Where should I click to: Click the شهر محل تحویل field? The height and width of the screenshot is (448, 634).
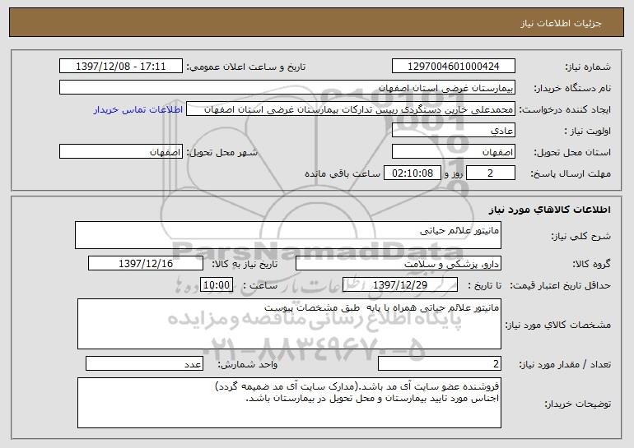click(121, 152)
